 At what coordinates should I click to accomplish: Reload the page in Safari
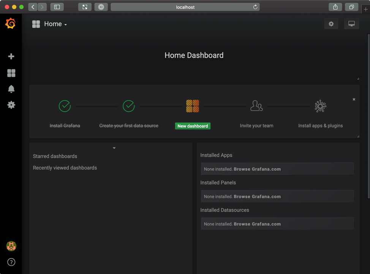(255, 7)
